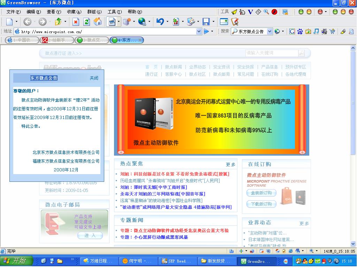This screenshot has height=268, width=357.
Task: Open dropdown beside the search engine globe
Action: click(x=283, y=31)
